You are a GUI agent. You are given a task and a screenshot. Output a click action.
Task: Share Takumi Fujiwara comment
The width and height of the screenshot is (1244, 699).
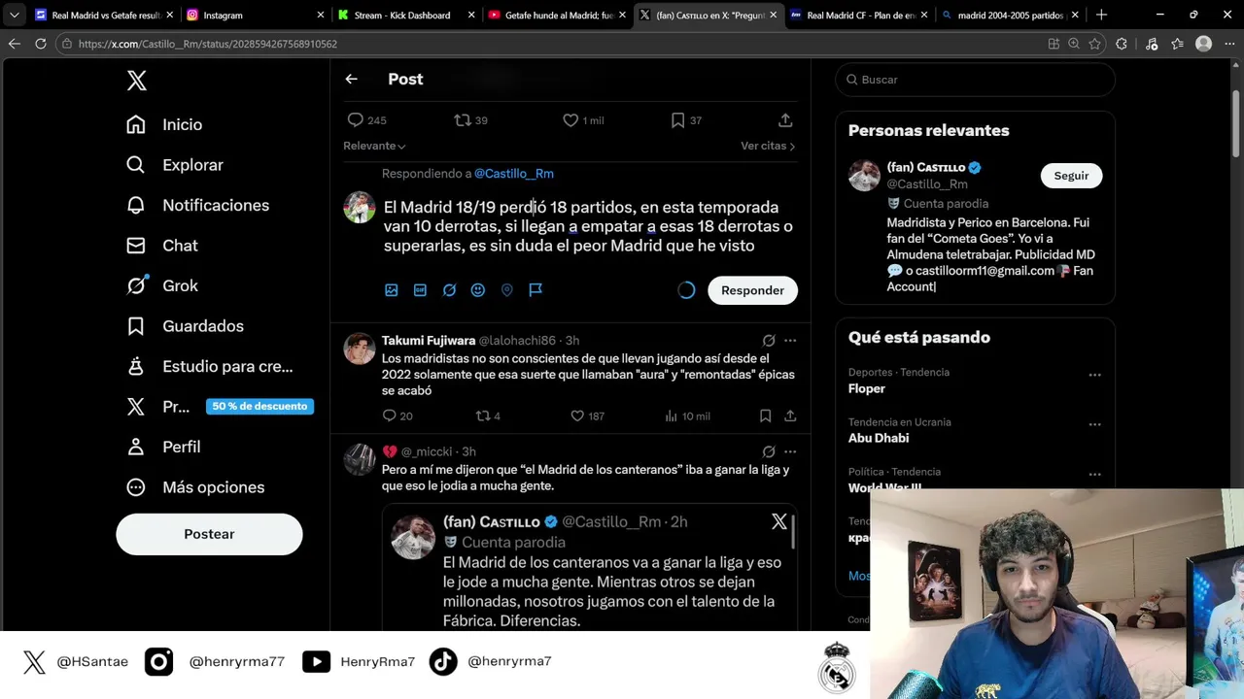point(790,416)
